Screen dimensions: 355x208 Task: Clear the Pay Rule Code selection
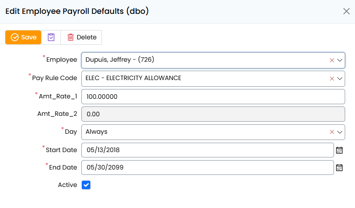pyautogui.click(x=332, y=78)
